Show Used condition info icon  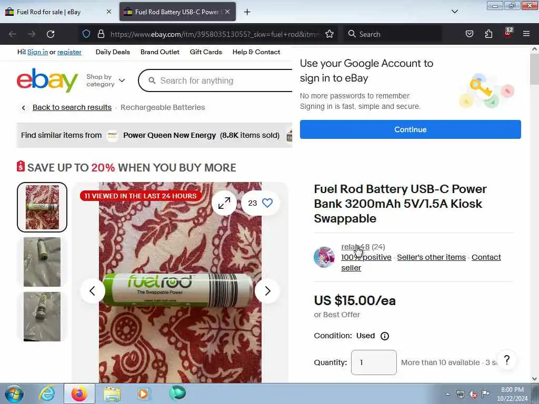[385, 336]
